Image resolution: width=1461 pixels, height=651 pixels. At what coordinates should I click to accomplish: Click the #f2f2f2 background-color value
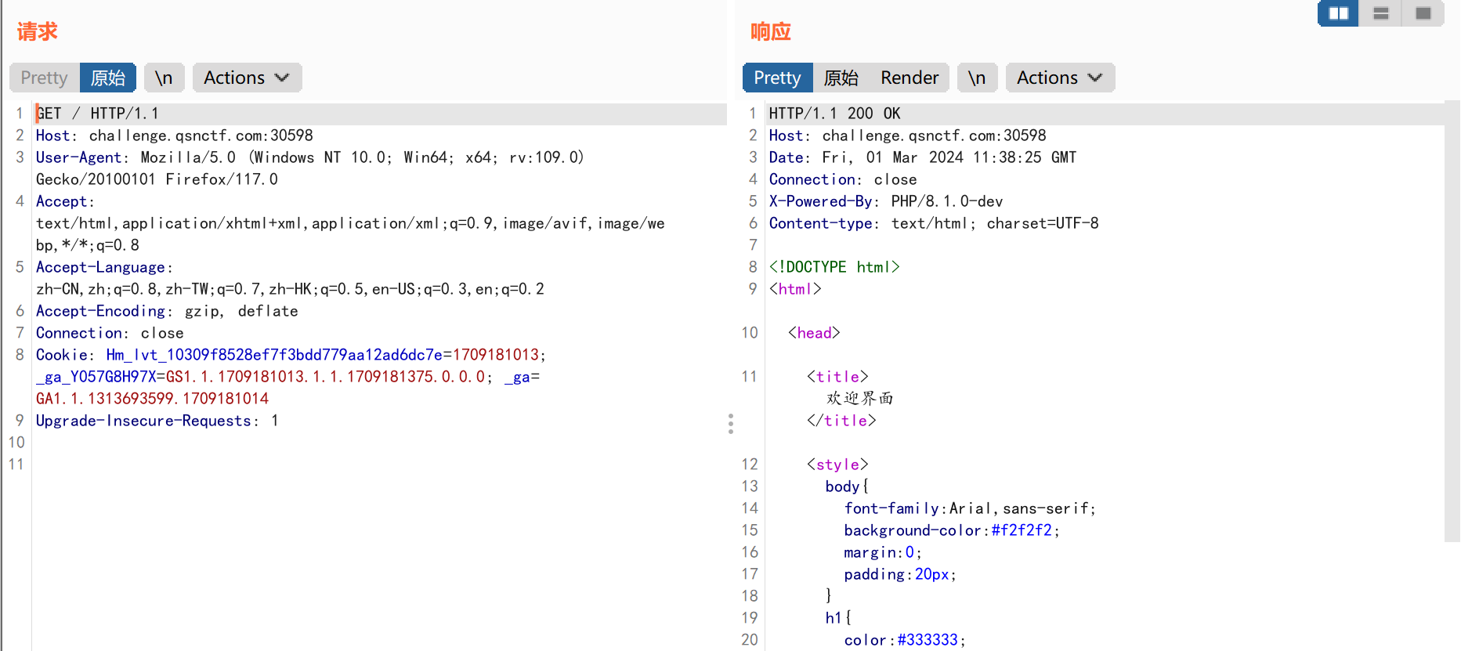pos(1022,530)
